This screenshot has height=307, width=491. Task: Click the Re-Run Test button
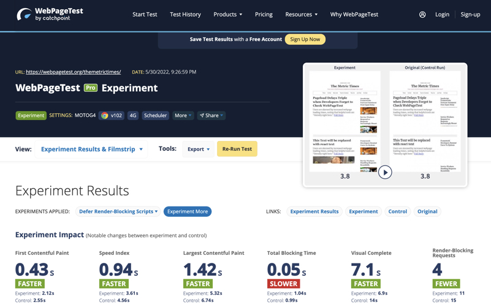point(237,149)
